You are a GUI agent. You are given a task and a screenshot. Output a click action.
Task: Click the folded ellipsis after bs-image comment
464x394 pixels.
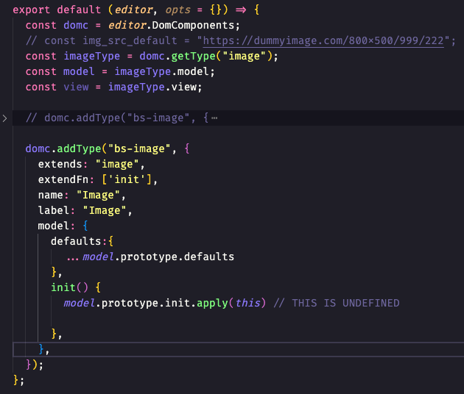(214, 118)
